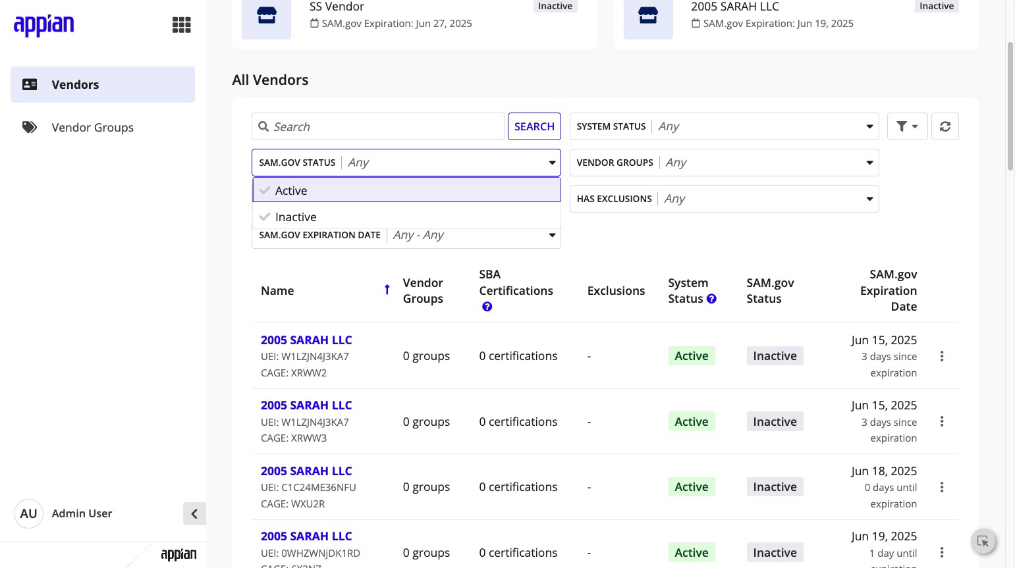Viewport: 1015px width, 568px height.
Task: Toggle the sort arrow on the Name column
Action: (387, 290)
